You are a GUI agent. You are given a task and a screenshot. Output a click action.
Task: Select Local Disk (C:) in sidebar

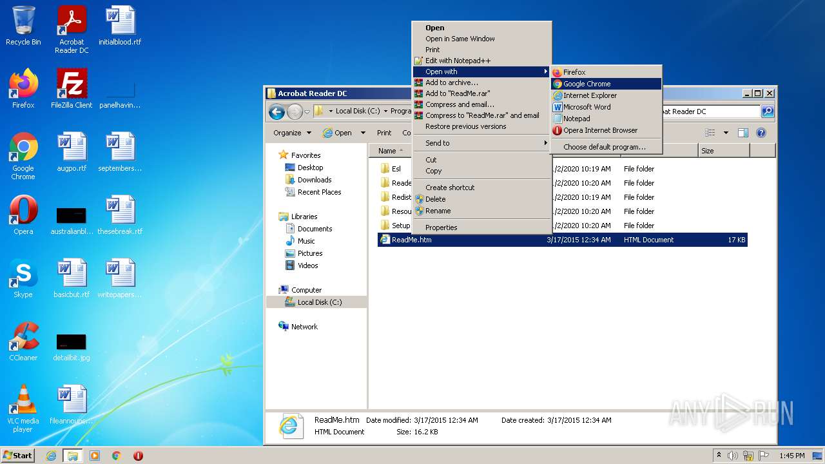click(319, 302)
